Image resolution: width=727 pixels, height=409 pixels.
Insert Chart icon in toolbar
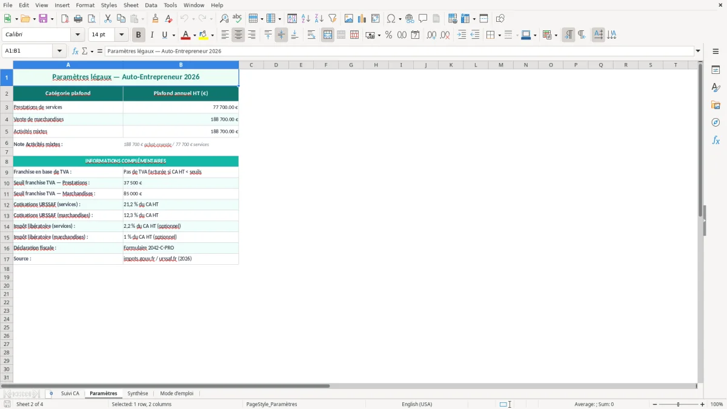click(x=362, y=19)
